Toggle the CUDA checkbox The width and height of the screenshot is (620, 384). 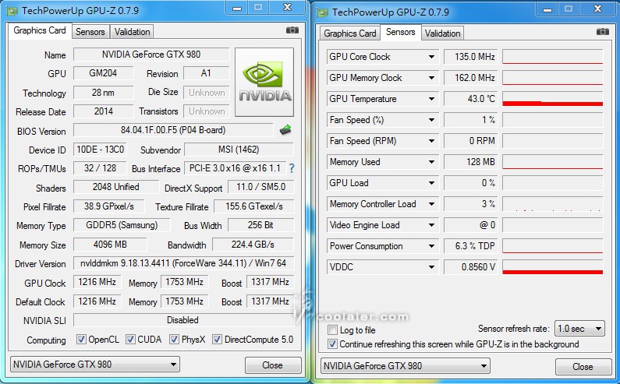pos(130,340)
